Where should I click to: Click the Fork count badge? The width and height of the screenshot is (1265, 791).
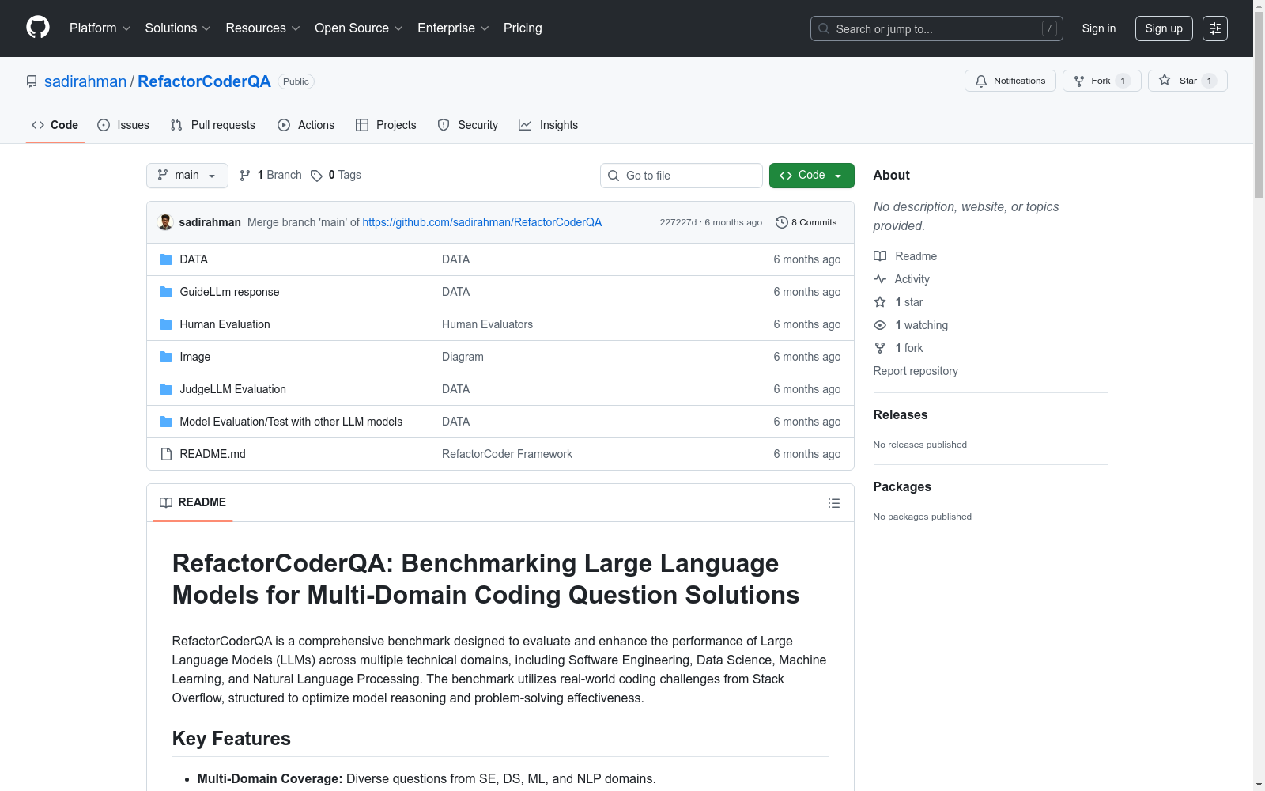click(1123, 81)
